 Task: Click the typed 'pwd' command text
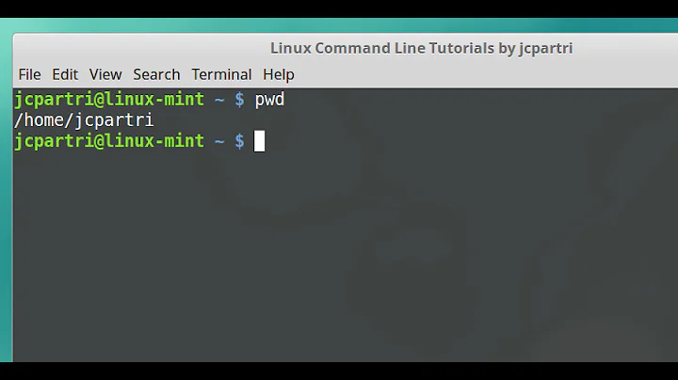tap(270, 100)
